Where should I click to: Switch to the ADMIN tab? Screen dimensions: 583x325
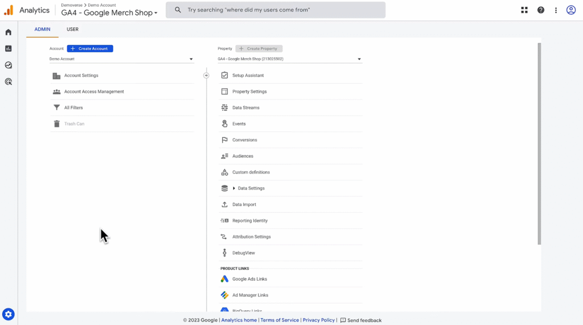[x=42, y=30]
